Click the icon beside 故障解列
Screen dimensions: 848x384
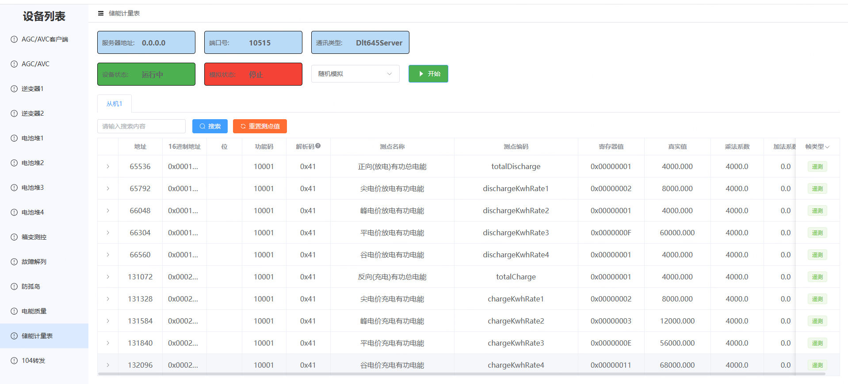(x=14, y=262)
